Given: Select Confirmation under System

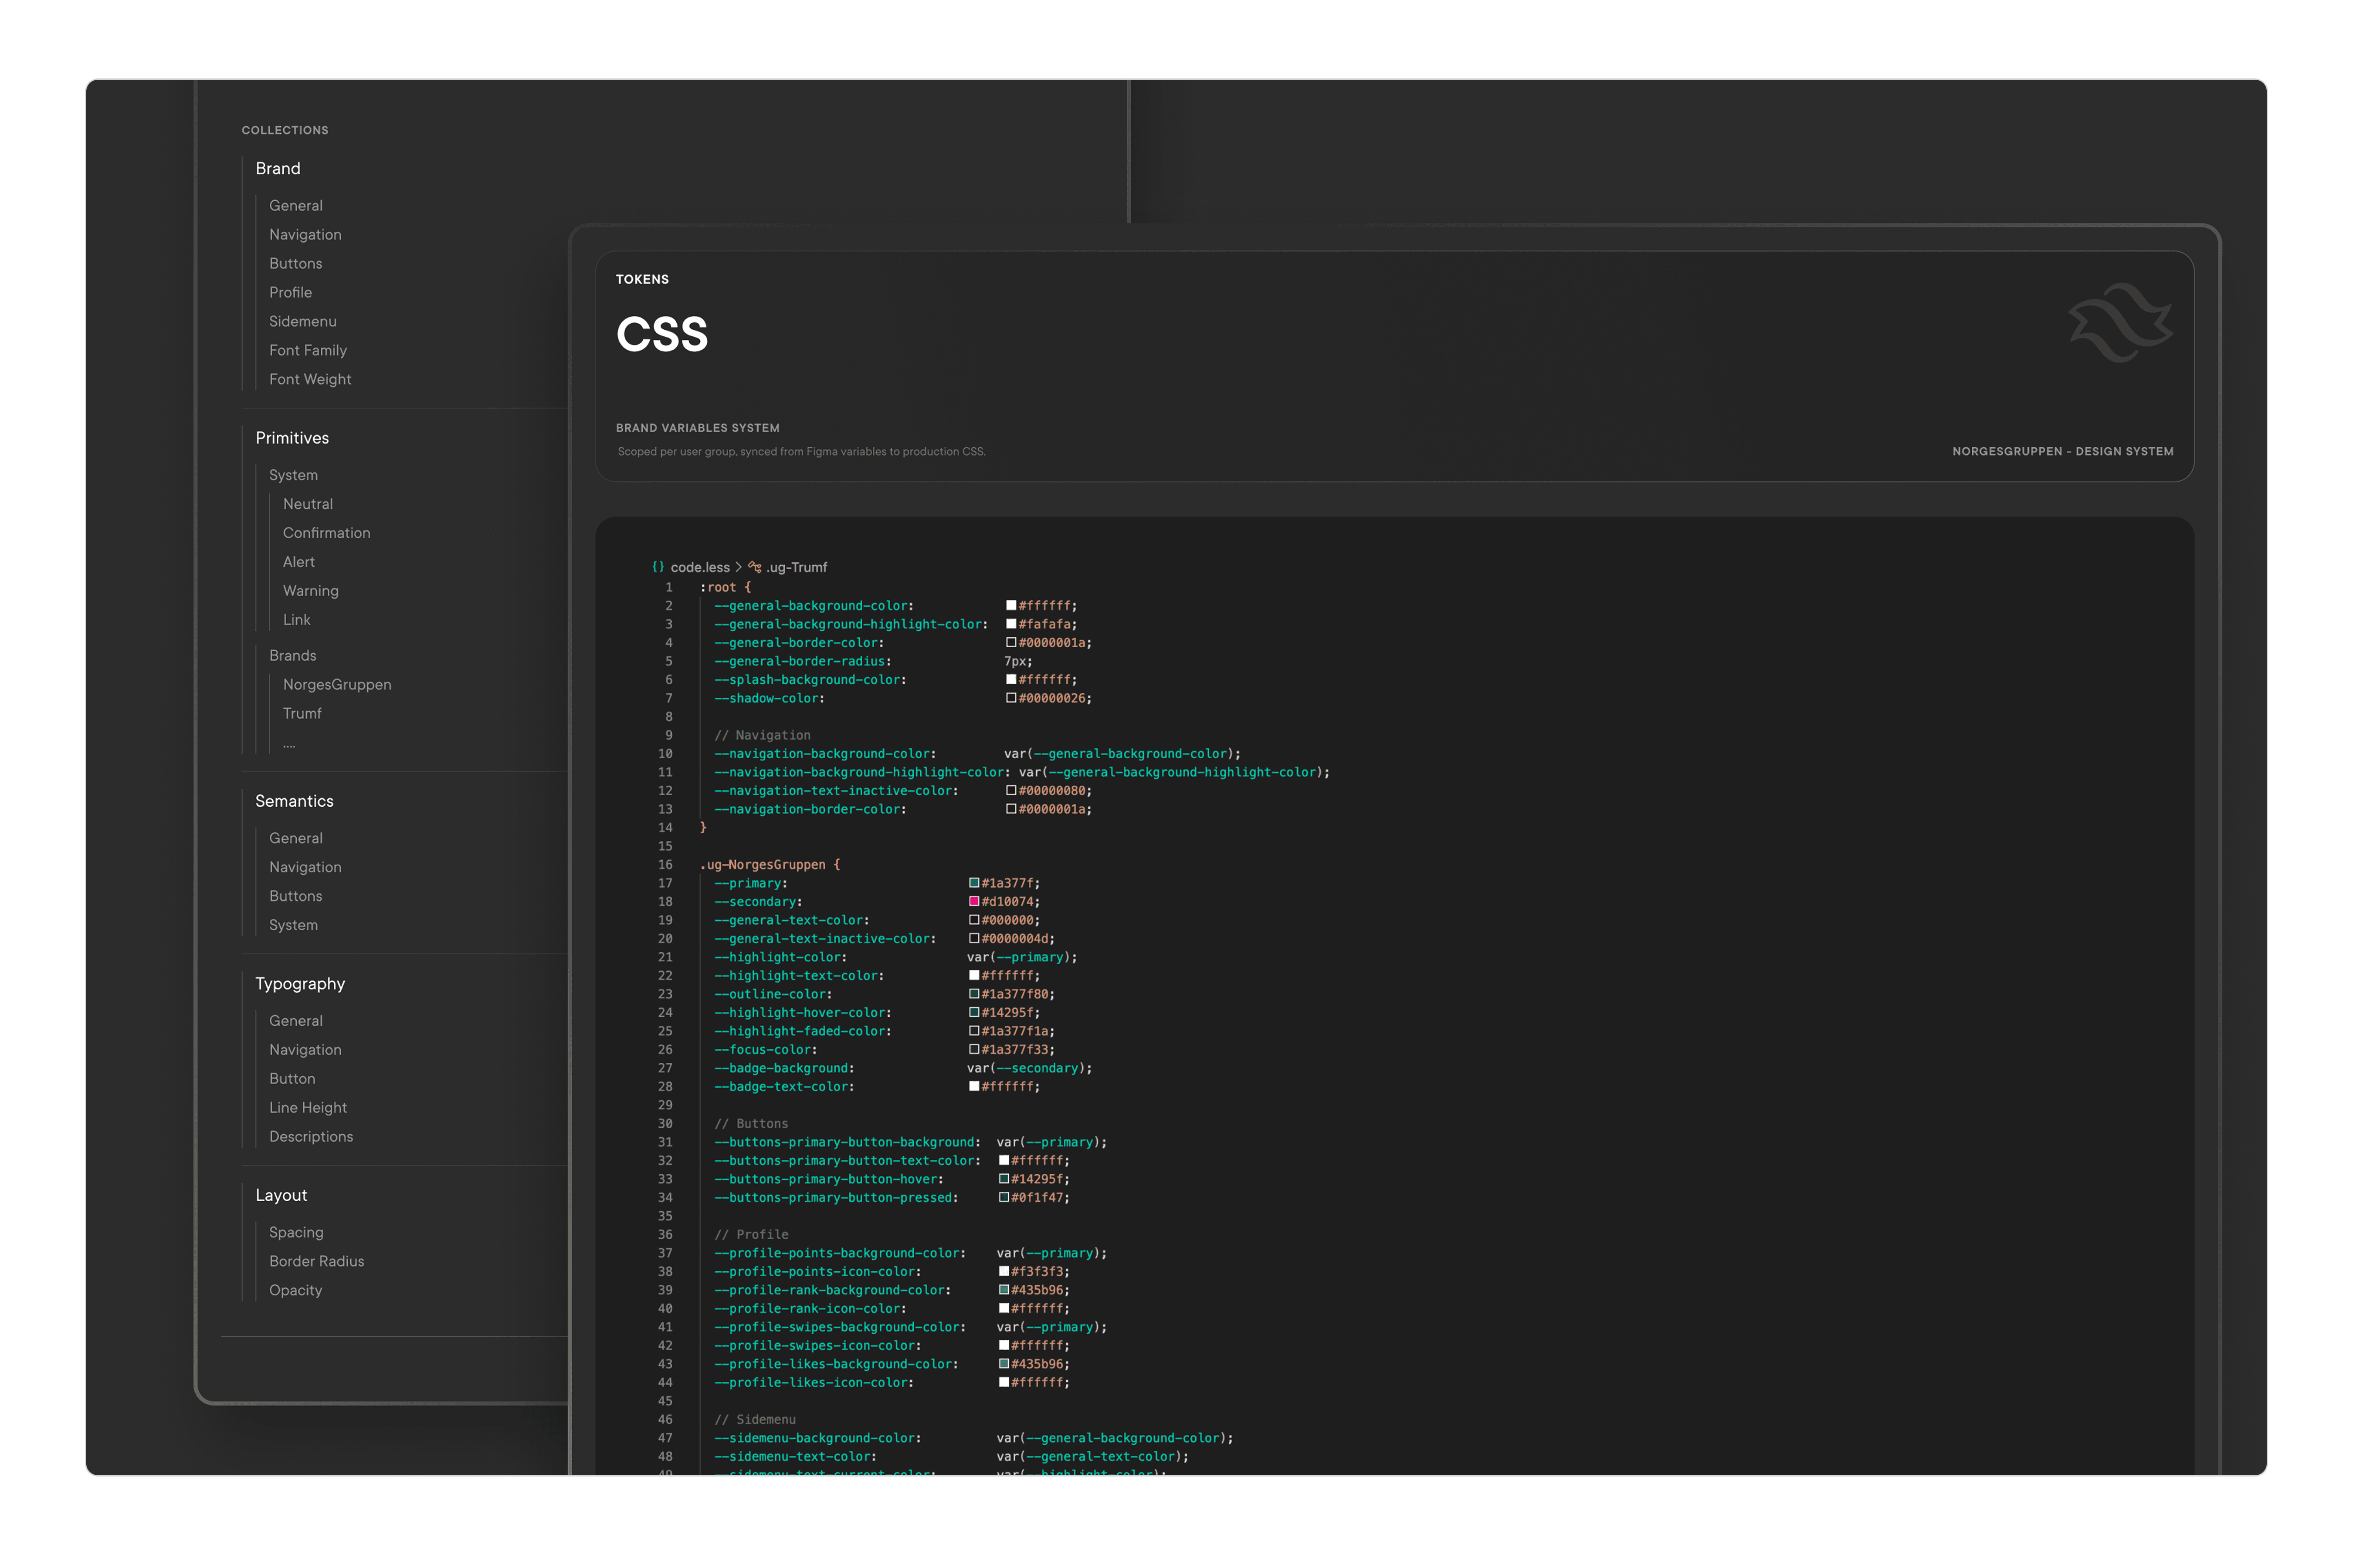Looking at the screenshot, I should click(326, 533).
